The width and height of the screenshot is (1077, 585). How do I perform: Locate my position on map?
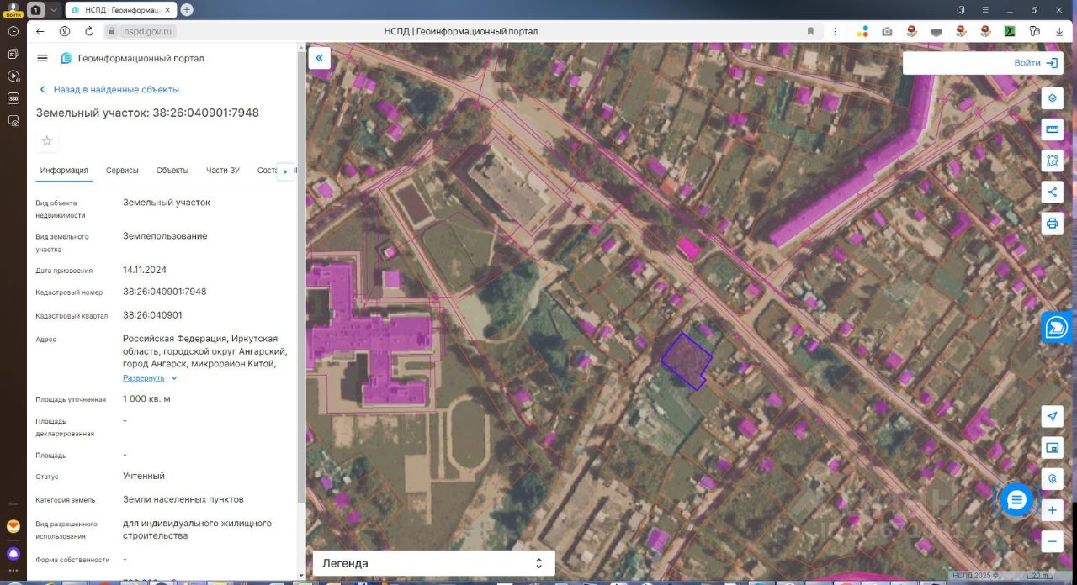coord(1052,416)
